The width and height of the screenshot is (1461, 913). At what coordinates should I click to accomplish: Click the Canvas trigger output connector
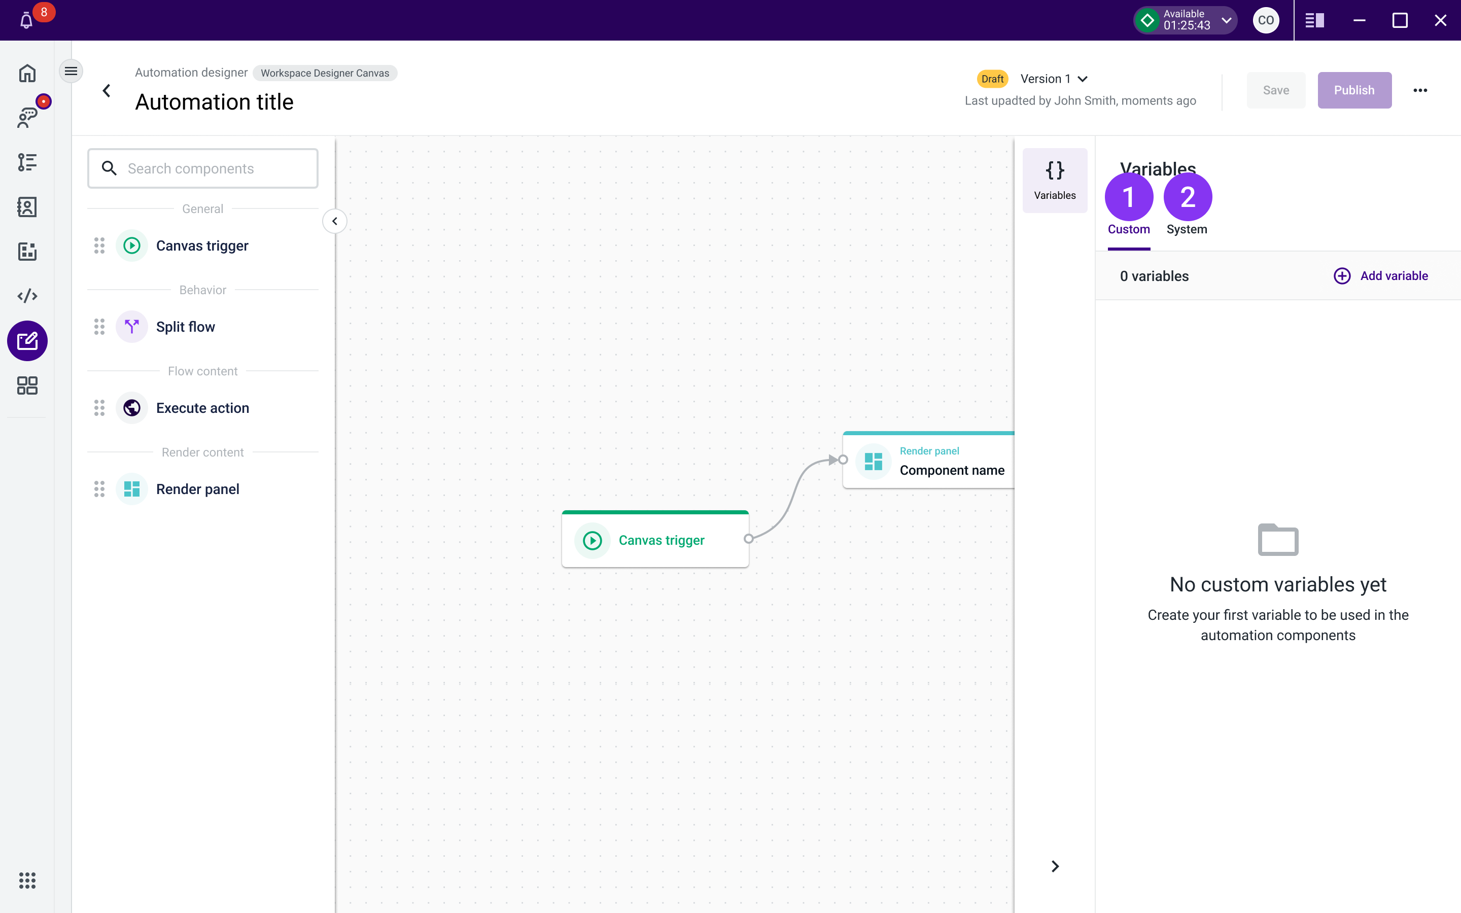click(749, 539)
